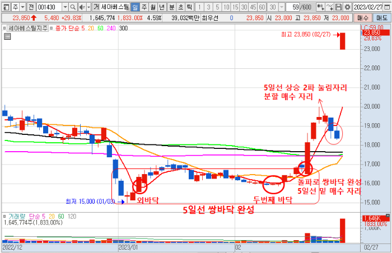Click the stock code field 001430
392x253 pixels.
click(x=49, y=7)
